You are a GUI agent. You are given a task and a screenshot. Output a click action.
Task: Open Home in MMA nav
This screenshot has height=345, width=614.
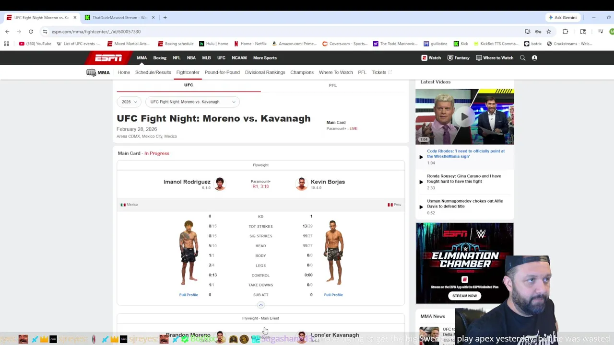(124, 72)
